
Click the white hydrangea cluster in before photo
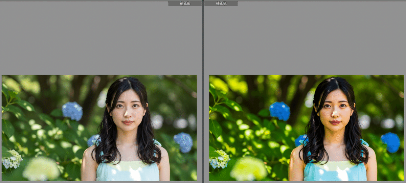(12, 159)
